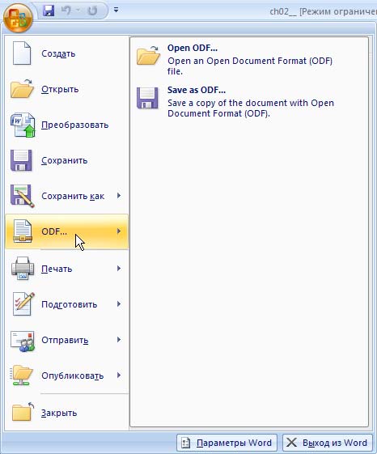Choose the Закрыть menu entry
The height and width of the screenshot is (454, 377).
[x=67, y=413]
